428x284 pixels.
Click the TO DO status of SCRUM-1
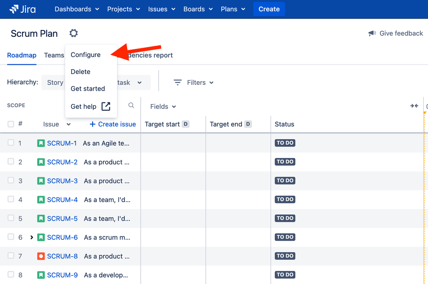[285, 143]
